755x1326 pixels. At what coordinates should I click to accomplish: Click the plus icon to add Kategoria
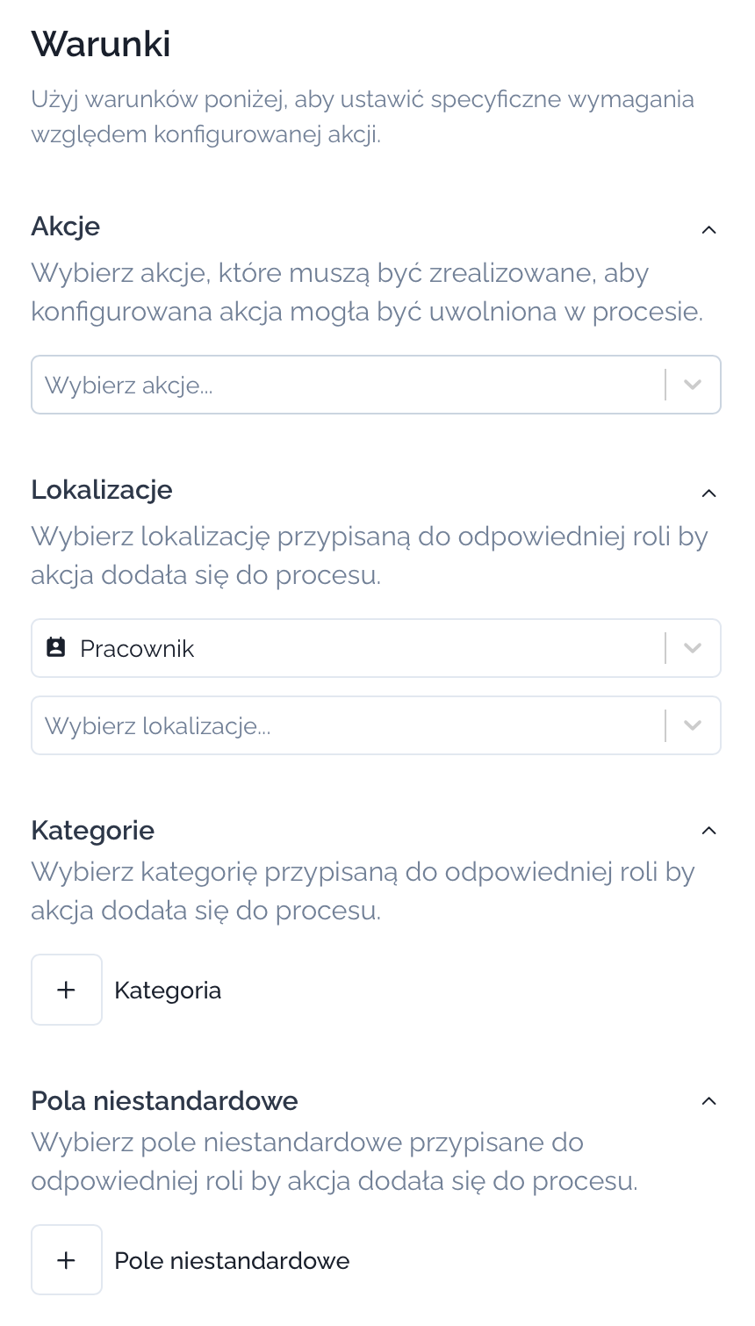(x=67, y=990)
